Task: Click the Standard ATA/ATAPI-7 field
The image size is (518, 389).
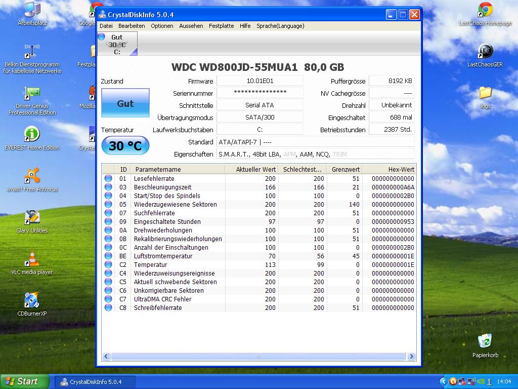Action: point(315,142)
